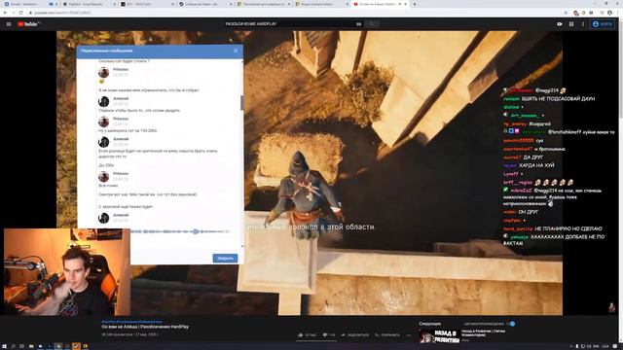Switch to the Steam community browser tab
This screenshot has height=350, width=623.
pos(205,4)
